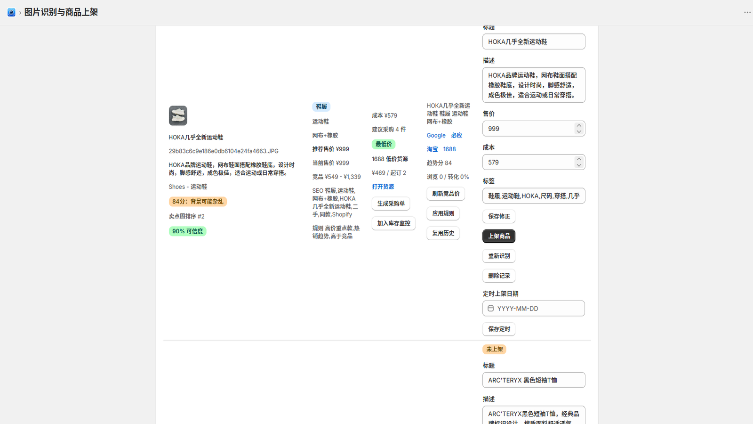Apply rules via 应用规则 button
Screen dimensions: 753x424
[x=443, y=213]
